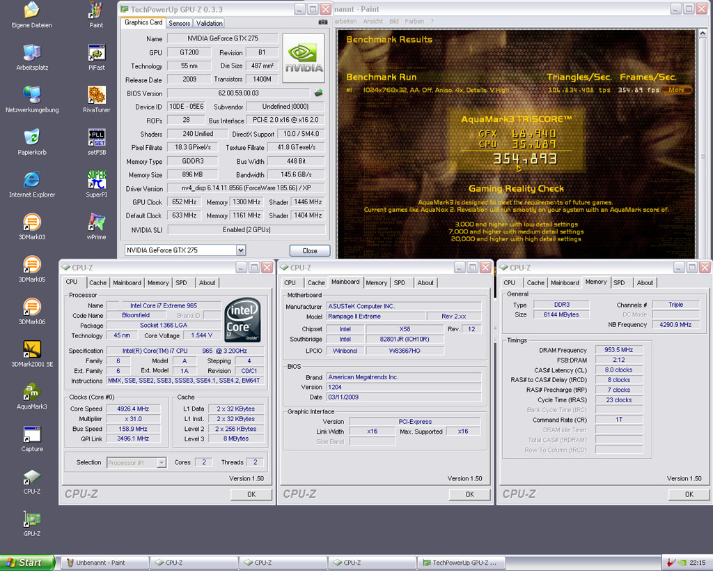Open Ansicht menu in Paint
713x571 pixels.
[x=373, y=22]
